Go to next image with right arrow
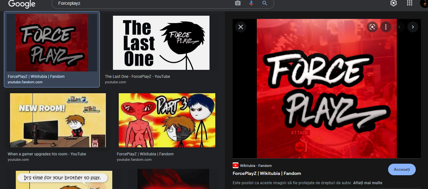Viewport: 428px width, 189px height. [413, 27]
